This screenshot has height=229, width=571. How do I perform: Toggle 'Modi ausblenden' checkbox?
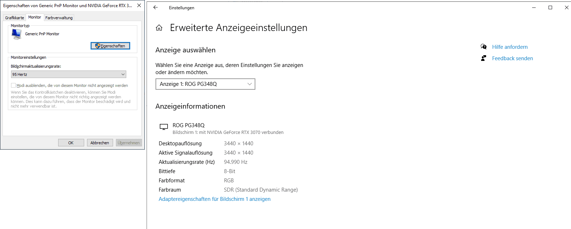coord(13,85)
